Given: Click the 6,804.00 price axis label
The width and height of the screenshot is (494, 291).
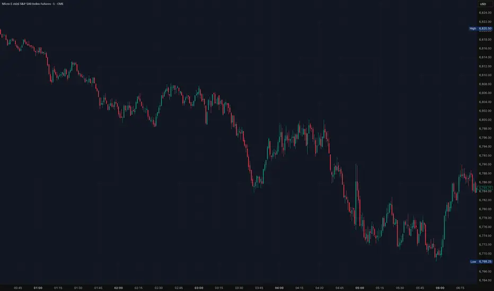Looking at the screenshot, I should coord(485,102).
